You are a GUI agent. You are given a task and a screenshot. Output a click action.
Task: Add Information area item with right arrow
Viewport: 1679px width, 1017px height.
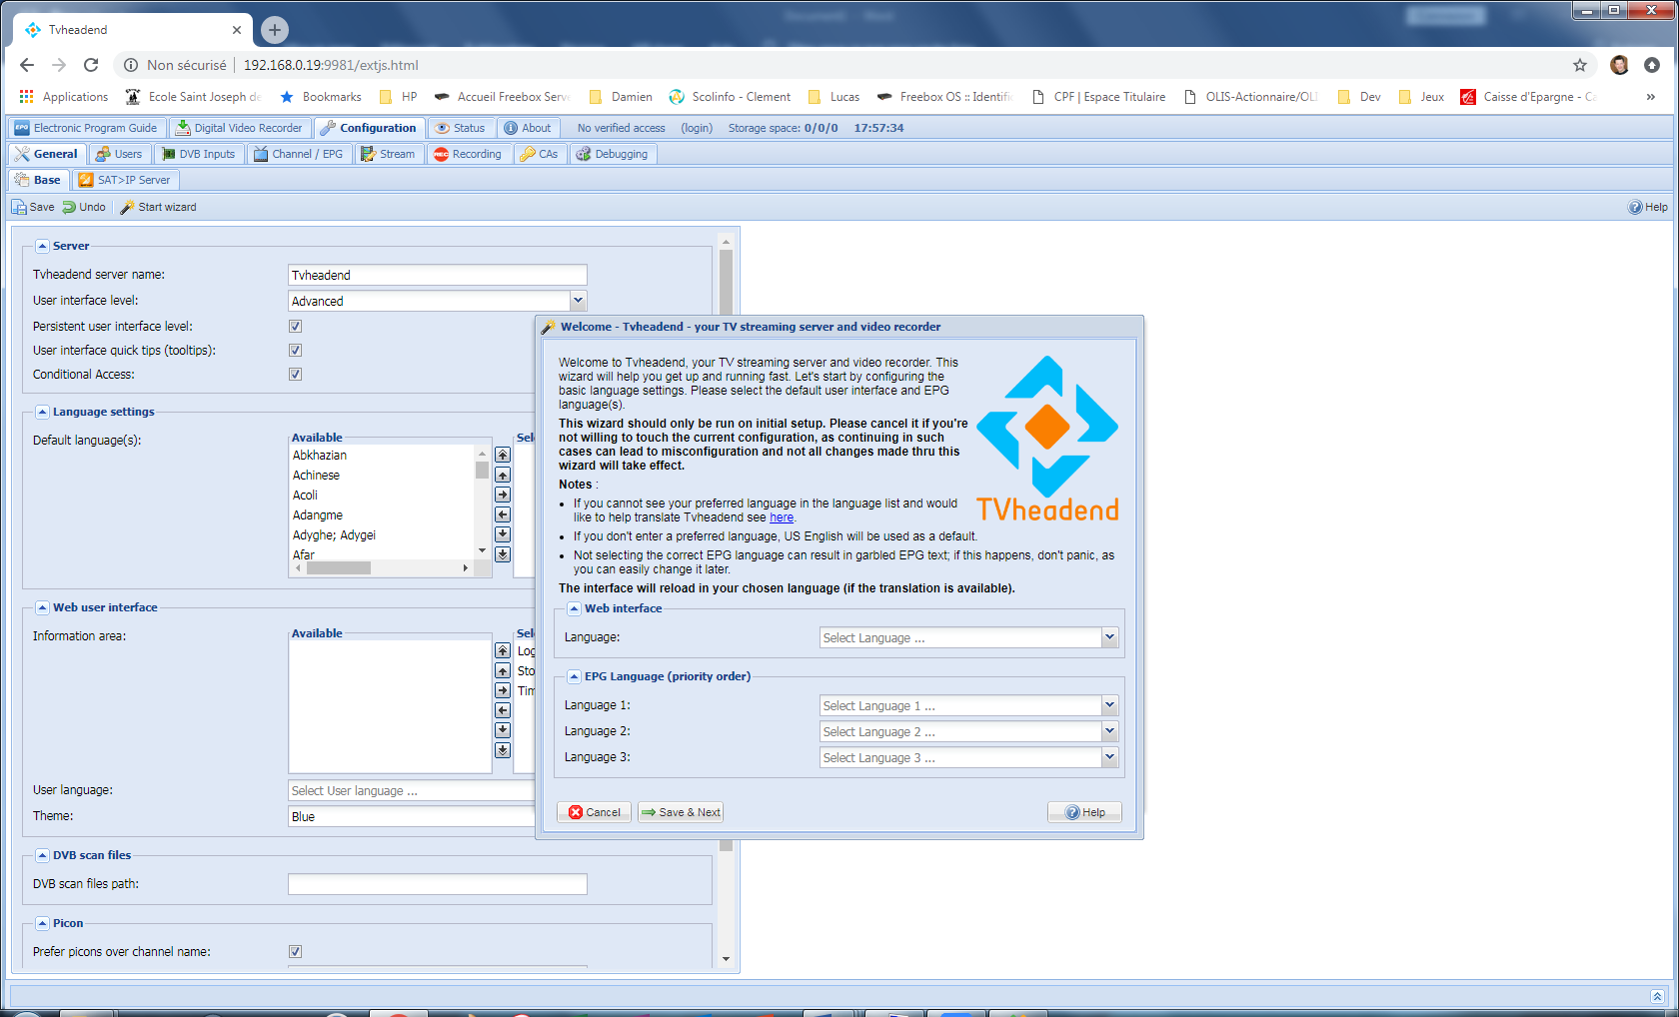[503, 690]
